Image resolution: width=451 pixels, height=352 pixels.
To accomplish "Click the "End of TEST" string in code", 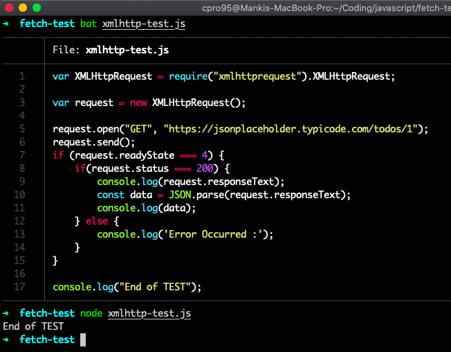I will (x=155, y=287).
